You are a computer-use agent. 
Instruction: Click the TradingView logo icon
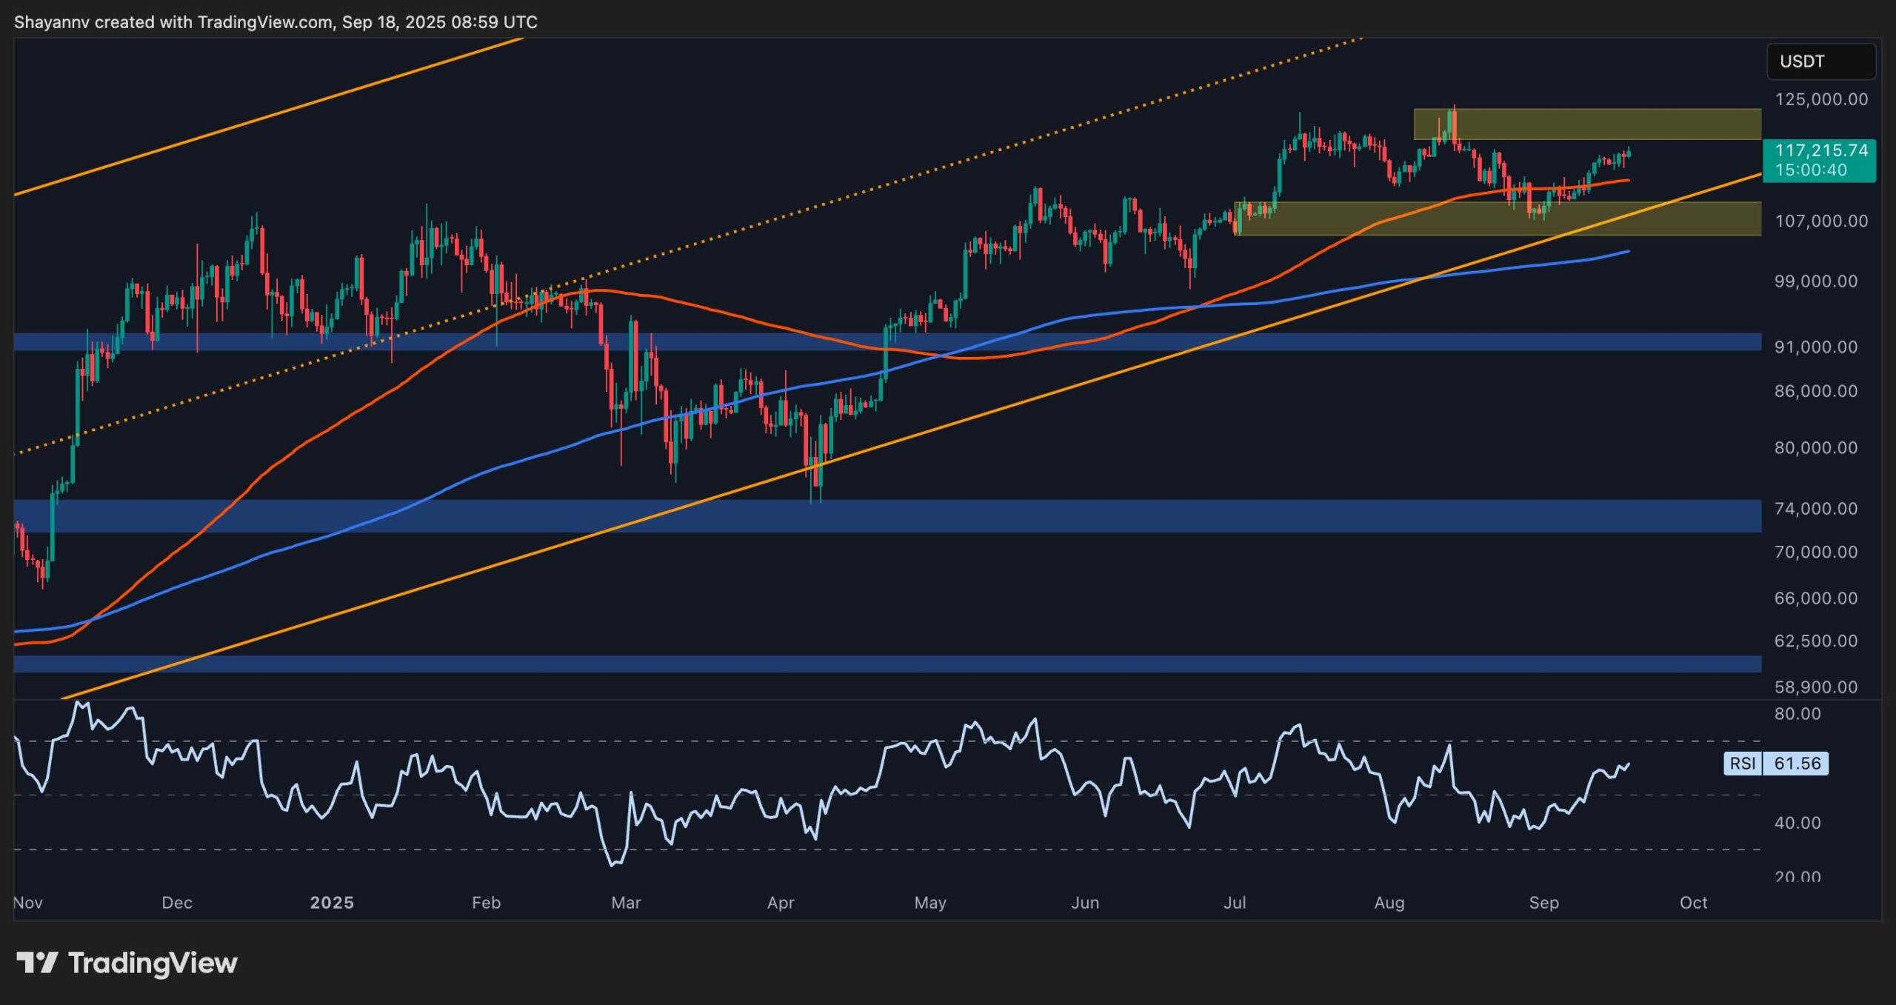pyautogui.click(x=37, y=963)
